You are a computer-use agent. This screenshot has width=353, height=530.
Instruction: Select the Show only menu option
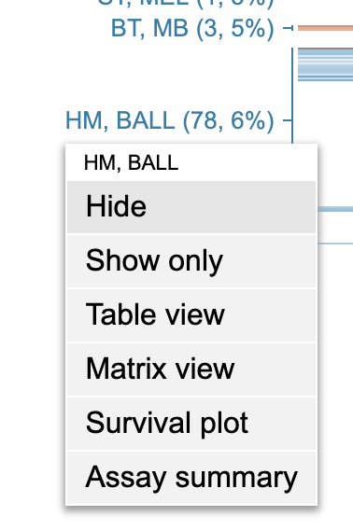[191, 261]
